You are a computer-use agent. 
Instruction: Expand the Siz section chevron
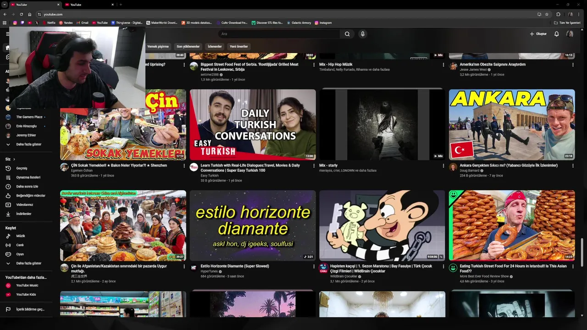point(14,159)
